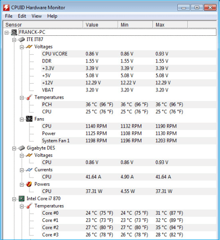This screenshot has height=240, width=220.
Task: Click the ITE IT87 chip icon
Action: point(22,39)
